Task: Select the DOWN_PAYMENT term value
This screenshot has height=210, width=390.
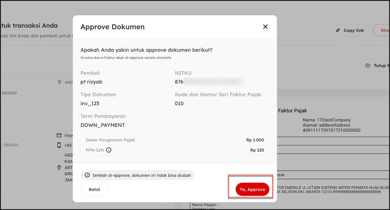Action: pyautogui.click(x=103, y=125)
